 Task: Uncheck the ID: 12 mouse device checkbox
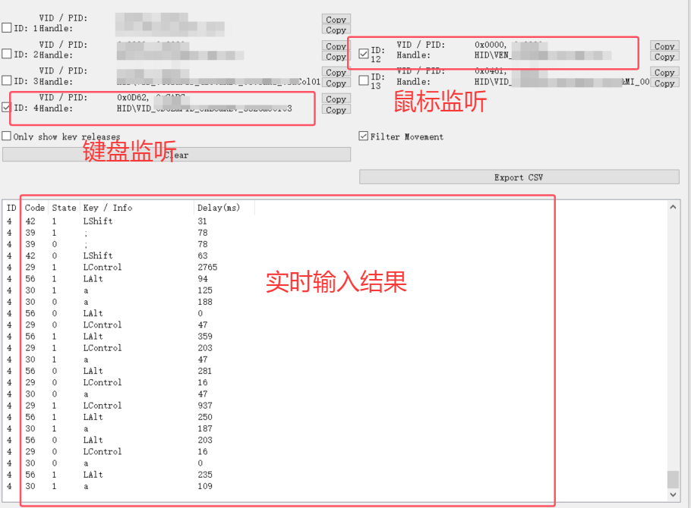click(364, 54)
